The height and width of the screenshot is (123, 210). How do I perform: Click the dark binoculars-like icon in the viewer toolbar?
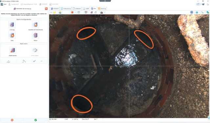(101, 12)
